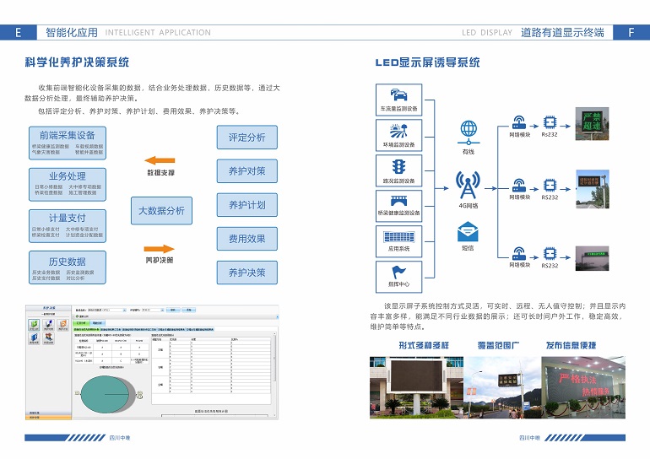The width and height of the screenshot is (650, 459).
Task: Click the right blue button after the dropdowns
Action: coord(189,310)
